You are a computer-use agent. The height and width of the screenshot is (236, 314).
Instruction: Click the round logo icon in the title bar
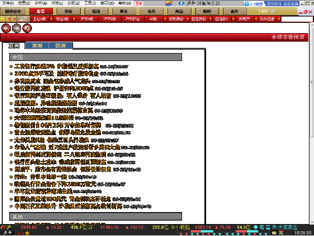click(168, 3)
